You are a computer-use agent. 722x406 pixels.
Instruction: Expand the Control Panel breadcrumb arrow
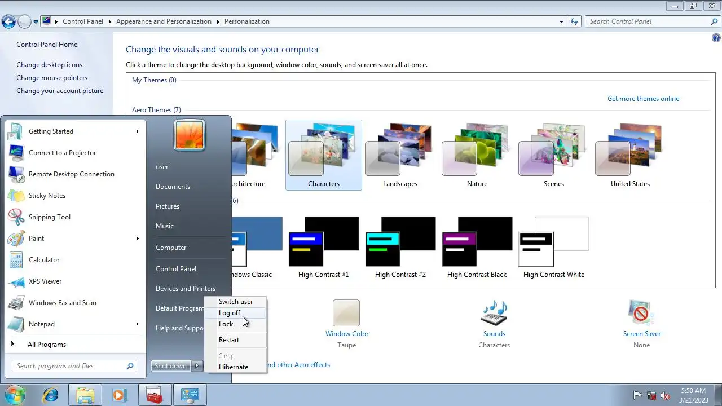[109, 21]
